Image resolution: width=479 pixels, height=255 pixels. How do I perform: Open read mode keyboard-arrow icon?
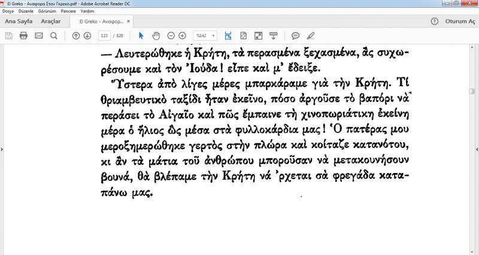pos(274,36)
